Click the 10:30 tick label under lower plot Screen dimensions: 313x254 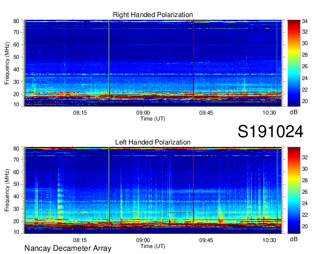click(x=269, y=240)
